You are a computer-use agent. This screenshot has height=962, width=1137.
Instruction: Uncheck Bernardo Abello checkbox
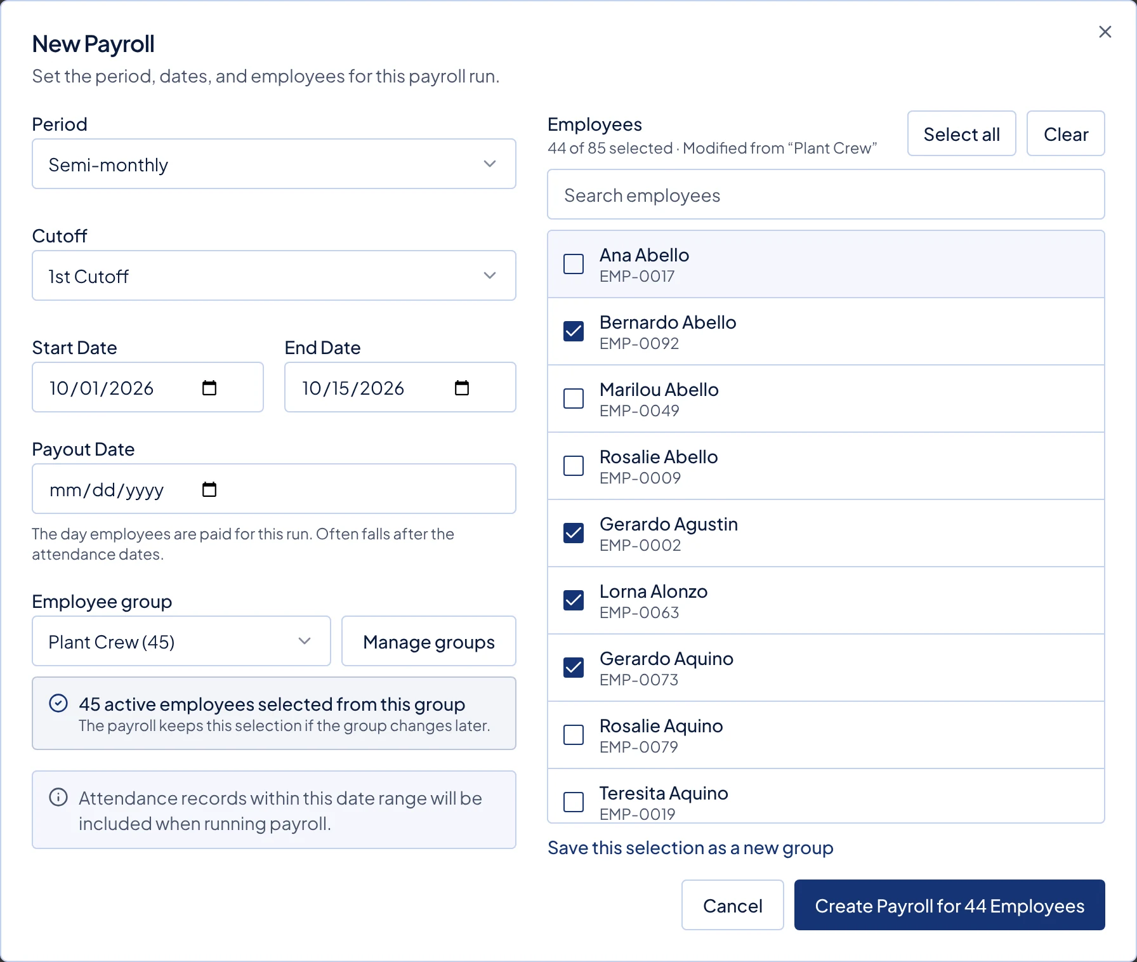574,331
